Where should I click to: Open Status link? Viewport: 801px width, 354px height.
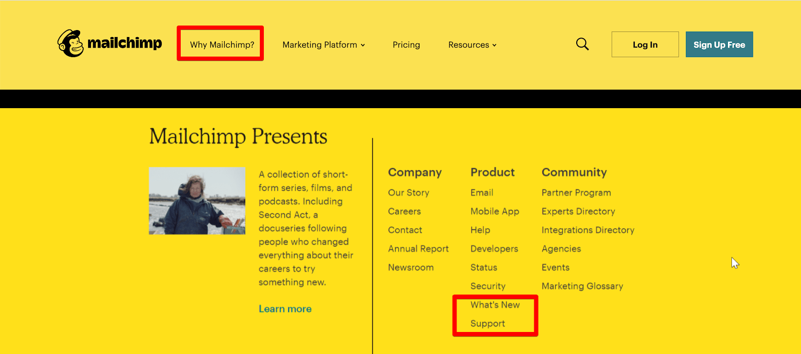click(x=484, y=267)
